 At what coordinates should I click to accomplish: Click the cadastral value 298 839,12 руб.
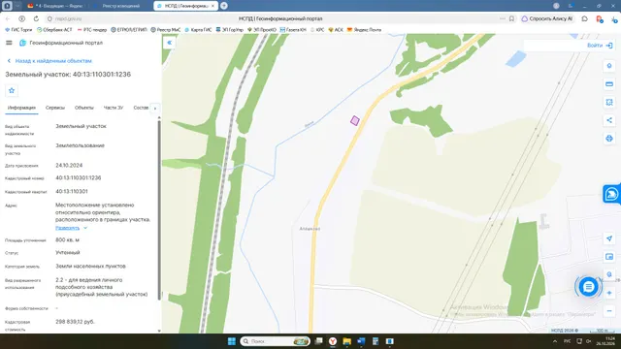point(76,322)
